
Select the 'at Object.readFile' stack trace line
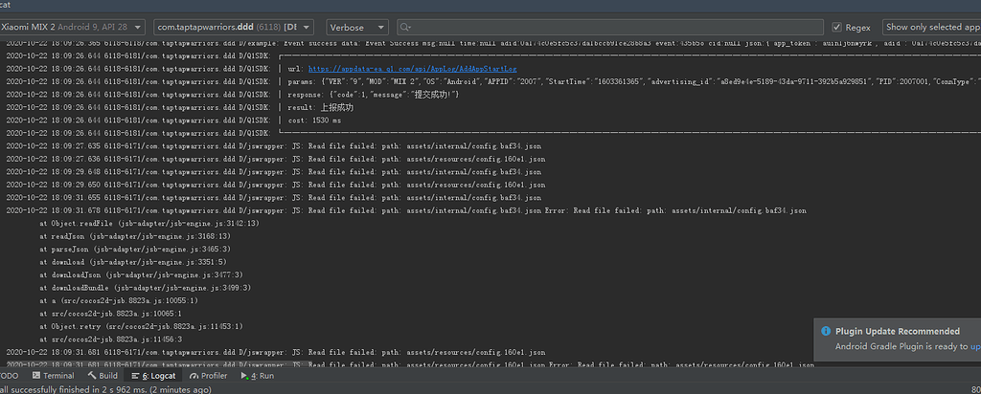(x=148, y=223)
